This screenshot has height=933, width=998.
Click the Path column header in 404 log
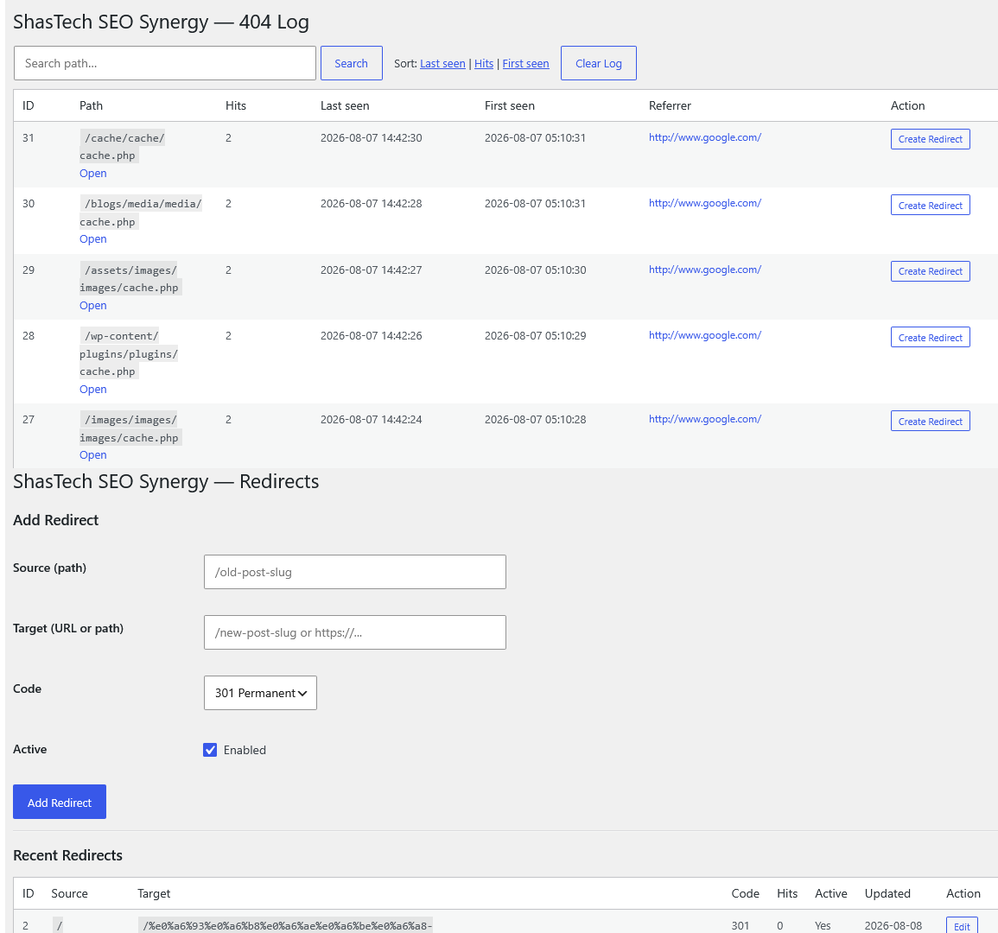[91, 105]
